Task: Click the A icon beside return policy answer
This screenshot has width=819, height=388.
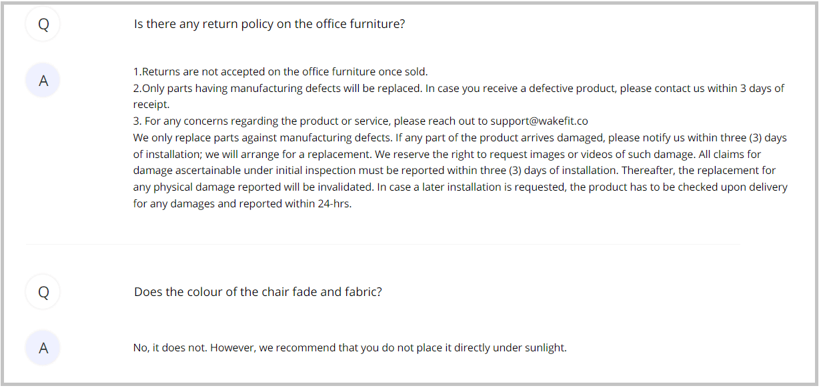Action: [43, 81]
